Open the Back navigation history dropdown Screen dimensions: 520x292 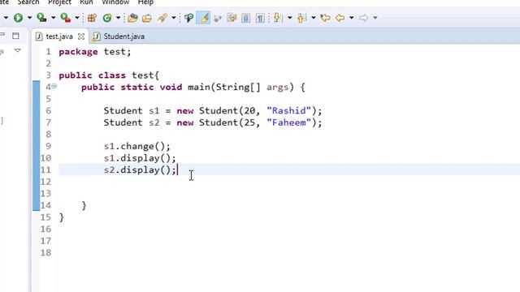coord(352,18)
